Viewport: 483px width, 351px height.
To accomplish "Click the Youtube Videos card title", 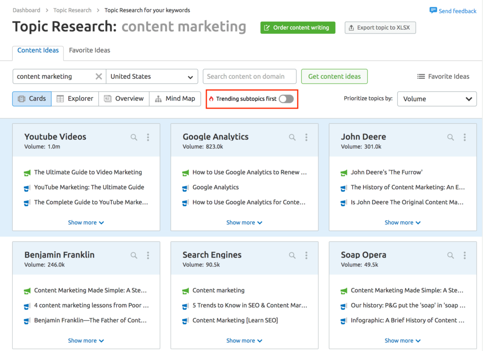I will [56, 137].
